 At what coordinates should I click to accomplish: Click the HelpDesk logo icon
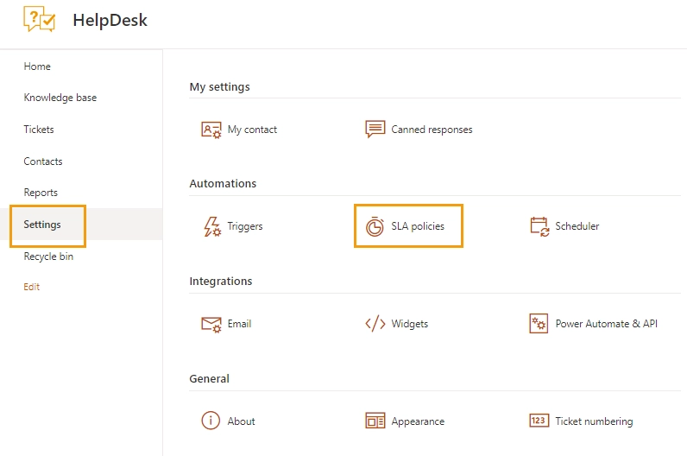click(x=40, y=19)
